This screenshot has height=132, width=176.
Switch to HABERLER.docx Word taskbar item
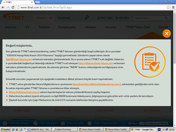tap(40, 130)
